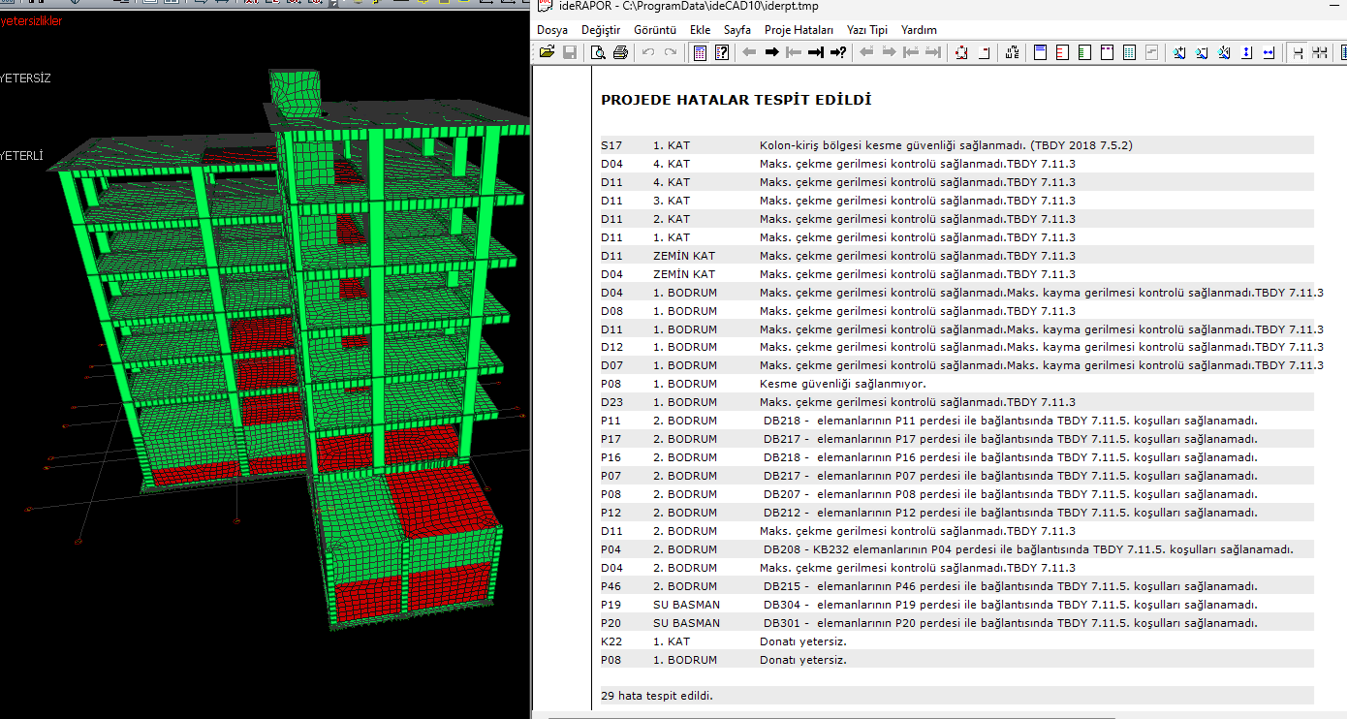Click the table grid page layout icon
The image size is (1347, 719).
coord(1129,52)
